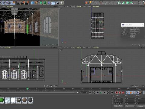Click the green metaball-shaped icon
The image size is (145, 109).
(123, 3)
